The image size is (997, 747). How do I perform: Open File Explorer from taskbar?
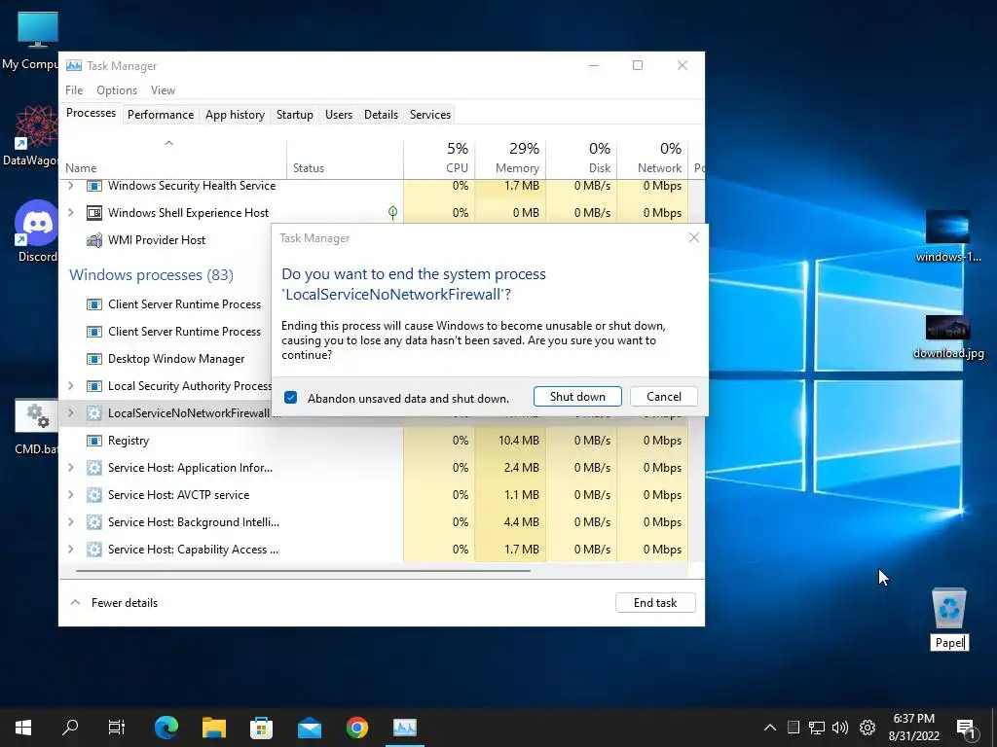(214, 728)
